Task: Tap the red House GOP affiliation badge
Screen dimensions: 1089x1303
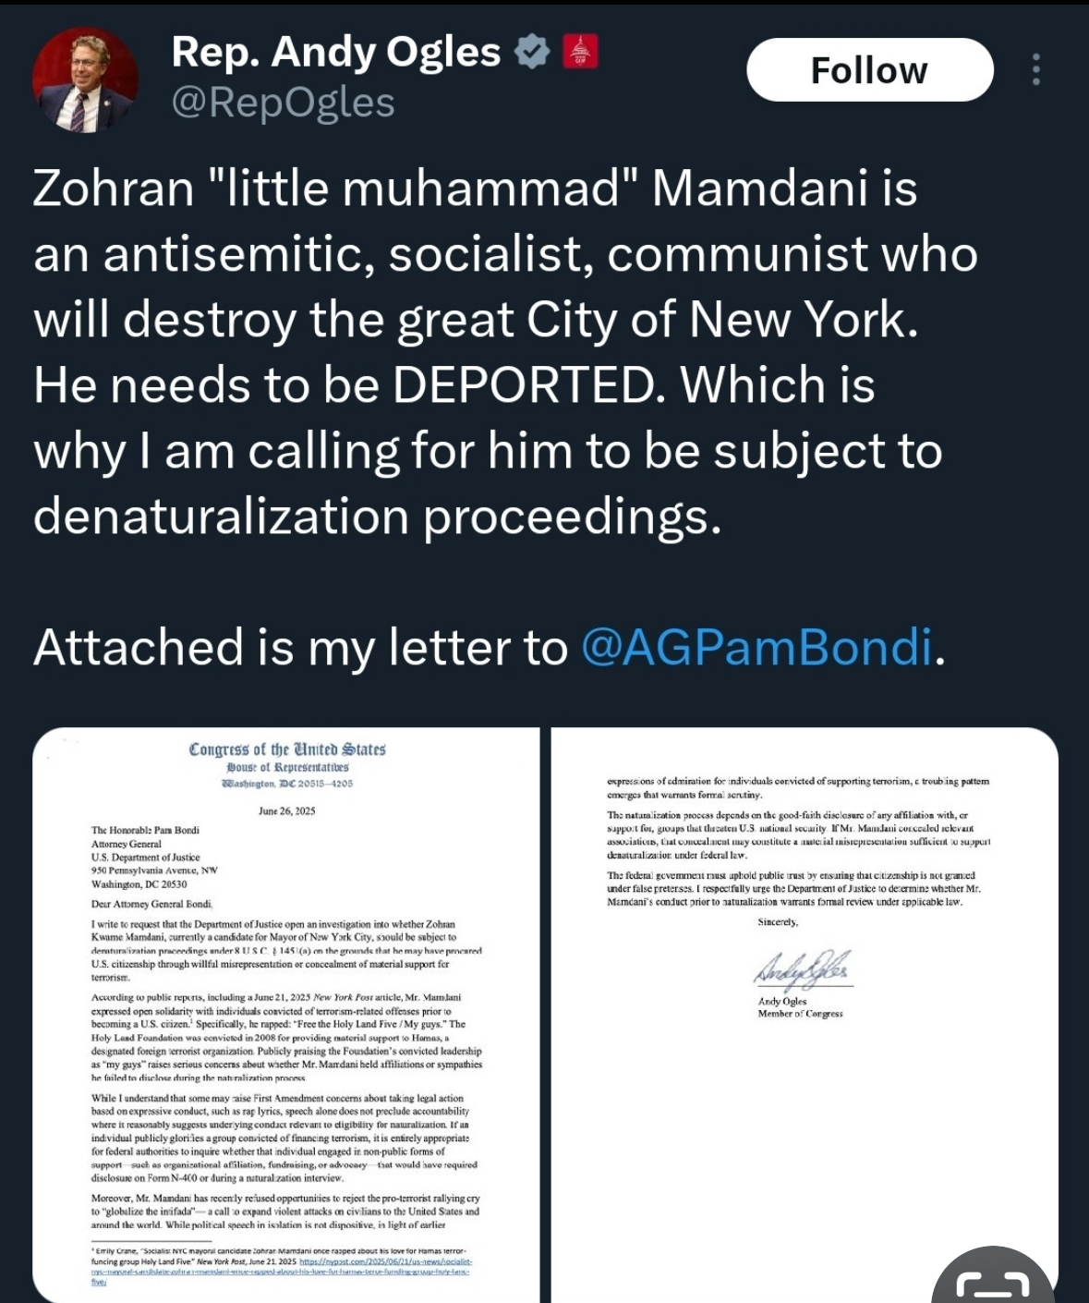Action: click(x=580, y=52)
